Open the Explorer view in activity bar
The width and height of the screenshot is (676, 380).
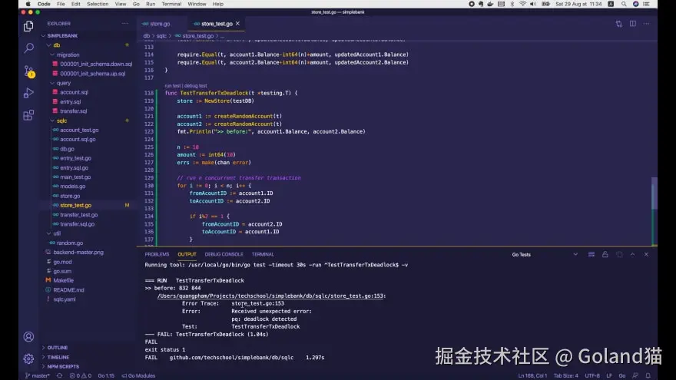click(28, 26)
